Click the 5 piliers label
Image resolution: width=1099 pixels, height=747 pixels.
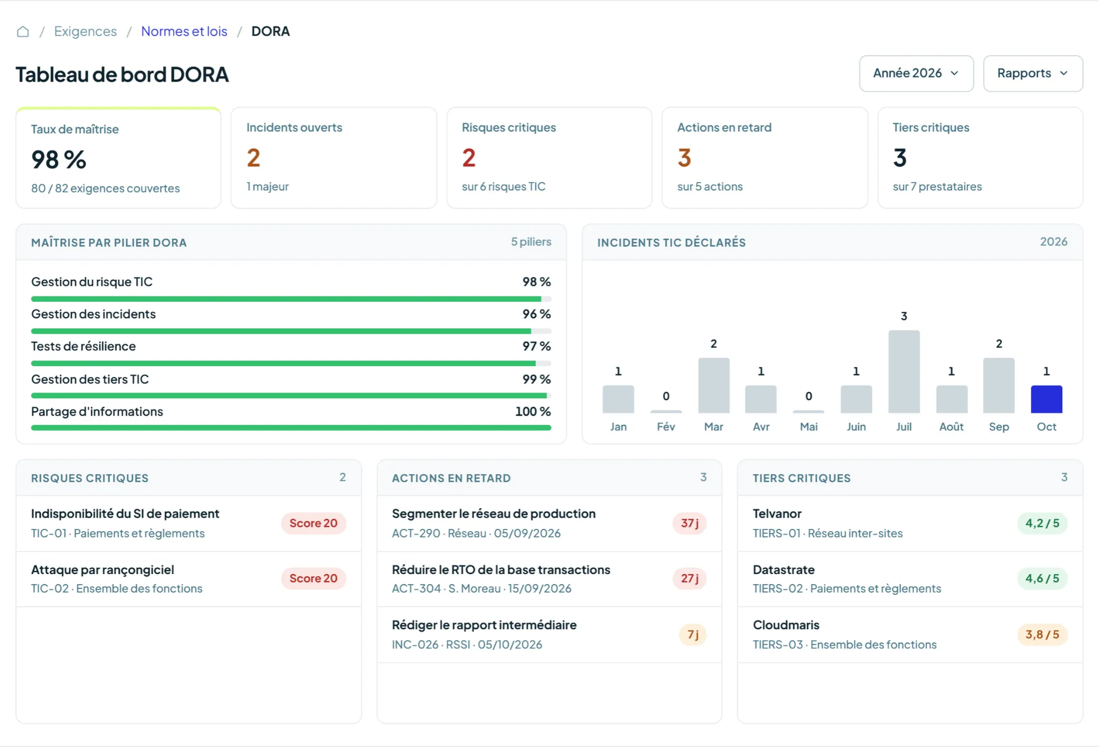click(531, 242)
